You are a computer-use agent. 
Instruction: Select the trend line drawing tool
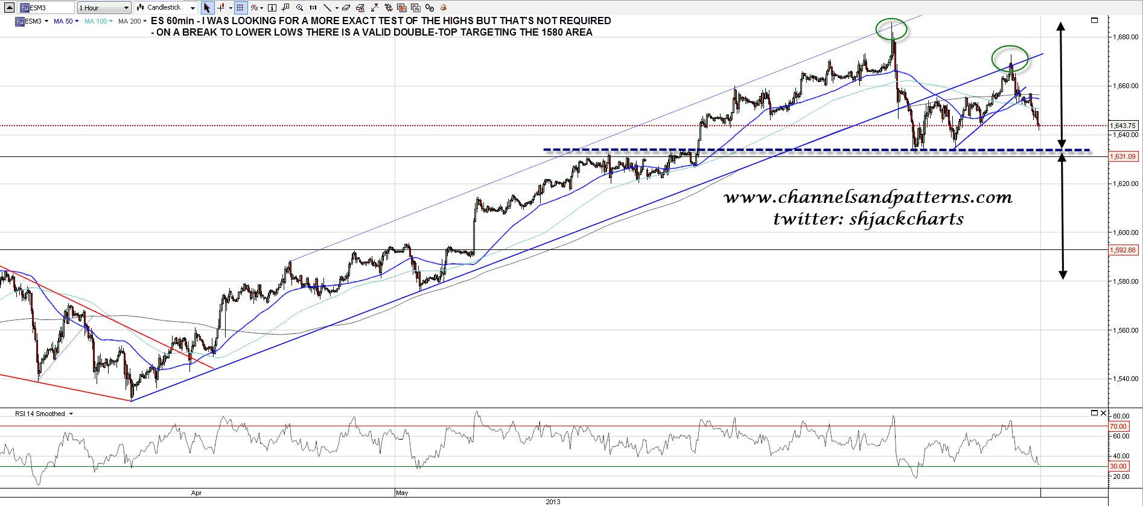tap(326, 8)
